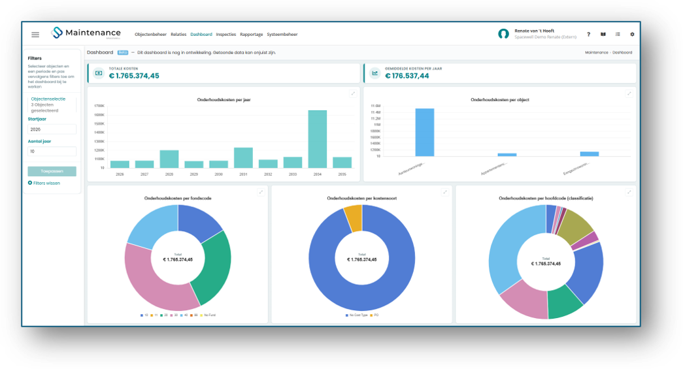The height and width of the screenshot is (369, 683).
Task: Open the settings gear icon
Action: tap(632, 35)
